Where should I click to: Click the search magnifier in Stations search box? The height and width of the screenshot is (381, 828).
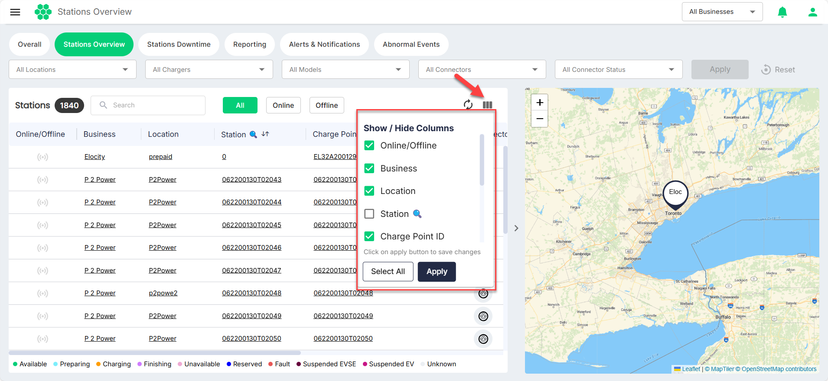pos(103,105)
